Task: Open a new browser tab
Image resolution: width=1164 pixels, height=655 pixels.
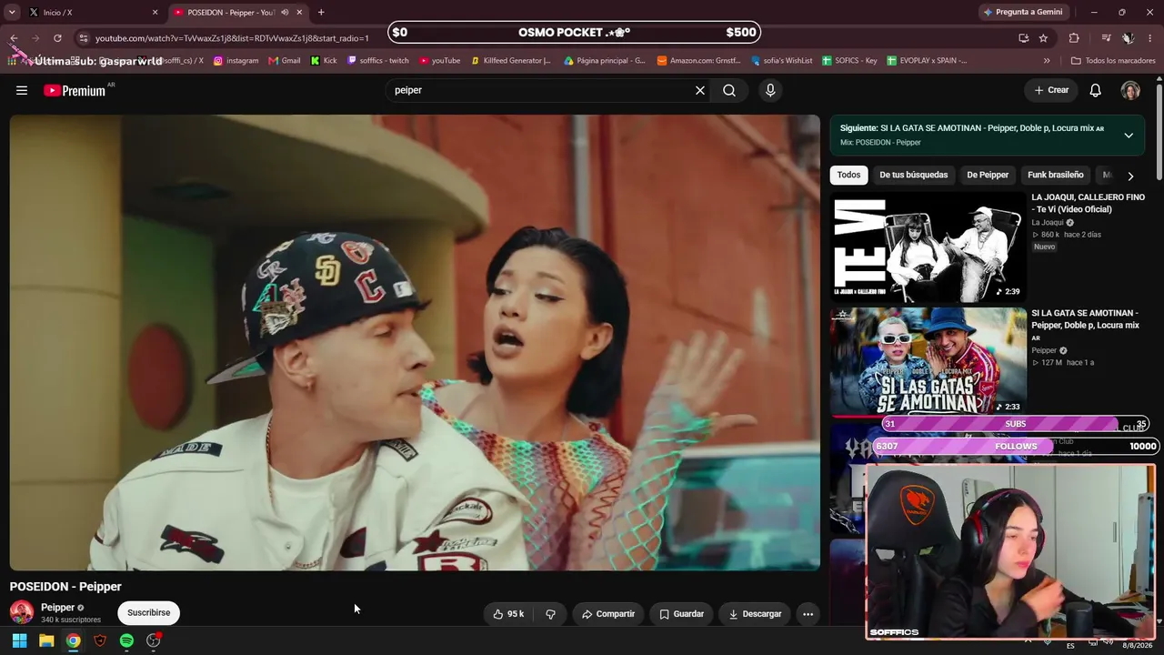Action: pyautogui.click(x=321, y=13)
